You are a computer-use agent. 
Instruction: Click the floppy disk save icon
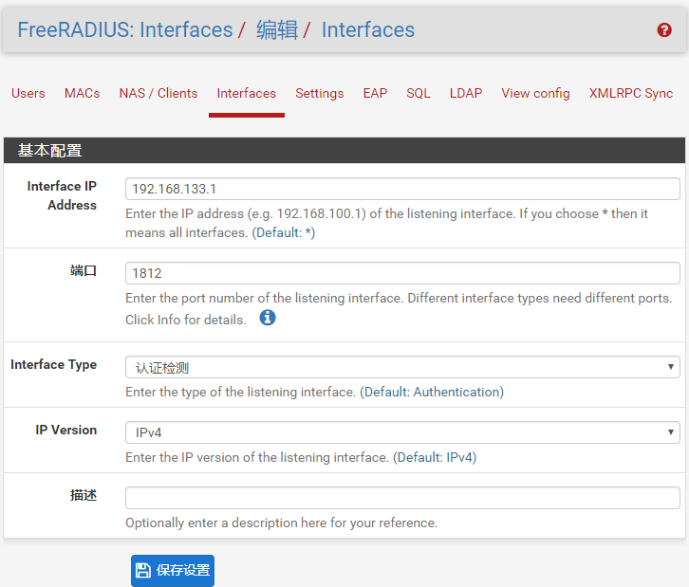tap(143, 570)
